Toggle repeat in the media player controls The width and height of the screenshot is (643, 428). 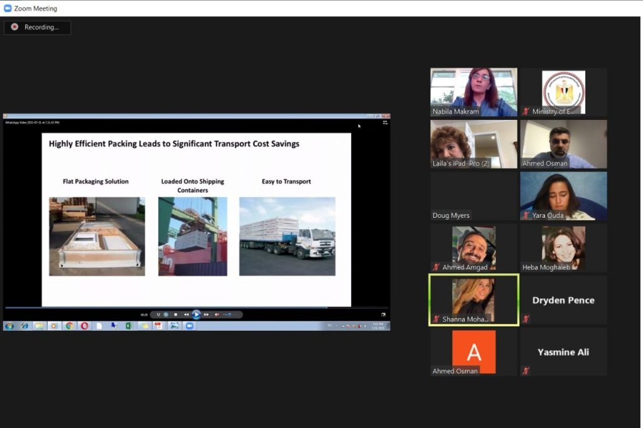coord(166,314)
